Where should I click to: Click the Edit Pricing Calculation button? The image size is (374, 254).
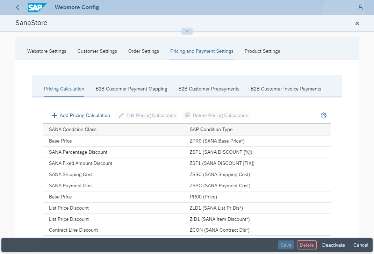148,115
